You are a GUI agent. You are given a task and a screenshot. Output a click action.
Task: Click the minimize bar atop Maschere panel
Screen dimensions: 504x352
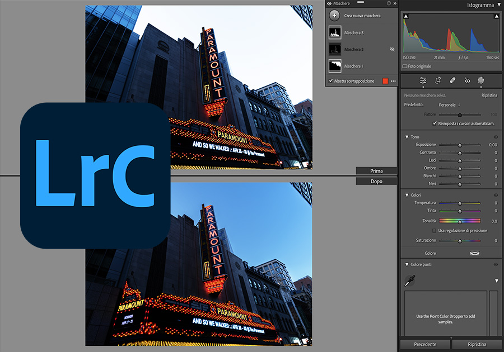click(361, 2)
